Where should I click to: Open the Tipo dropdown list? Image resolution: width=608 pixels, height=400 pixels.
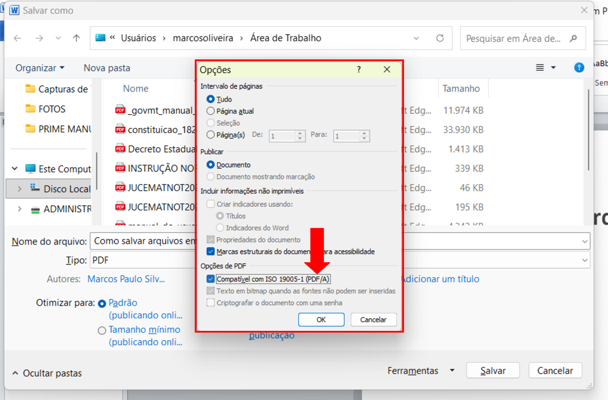click(x=583, y=261)
